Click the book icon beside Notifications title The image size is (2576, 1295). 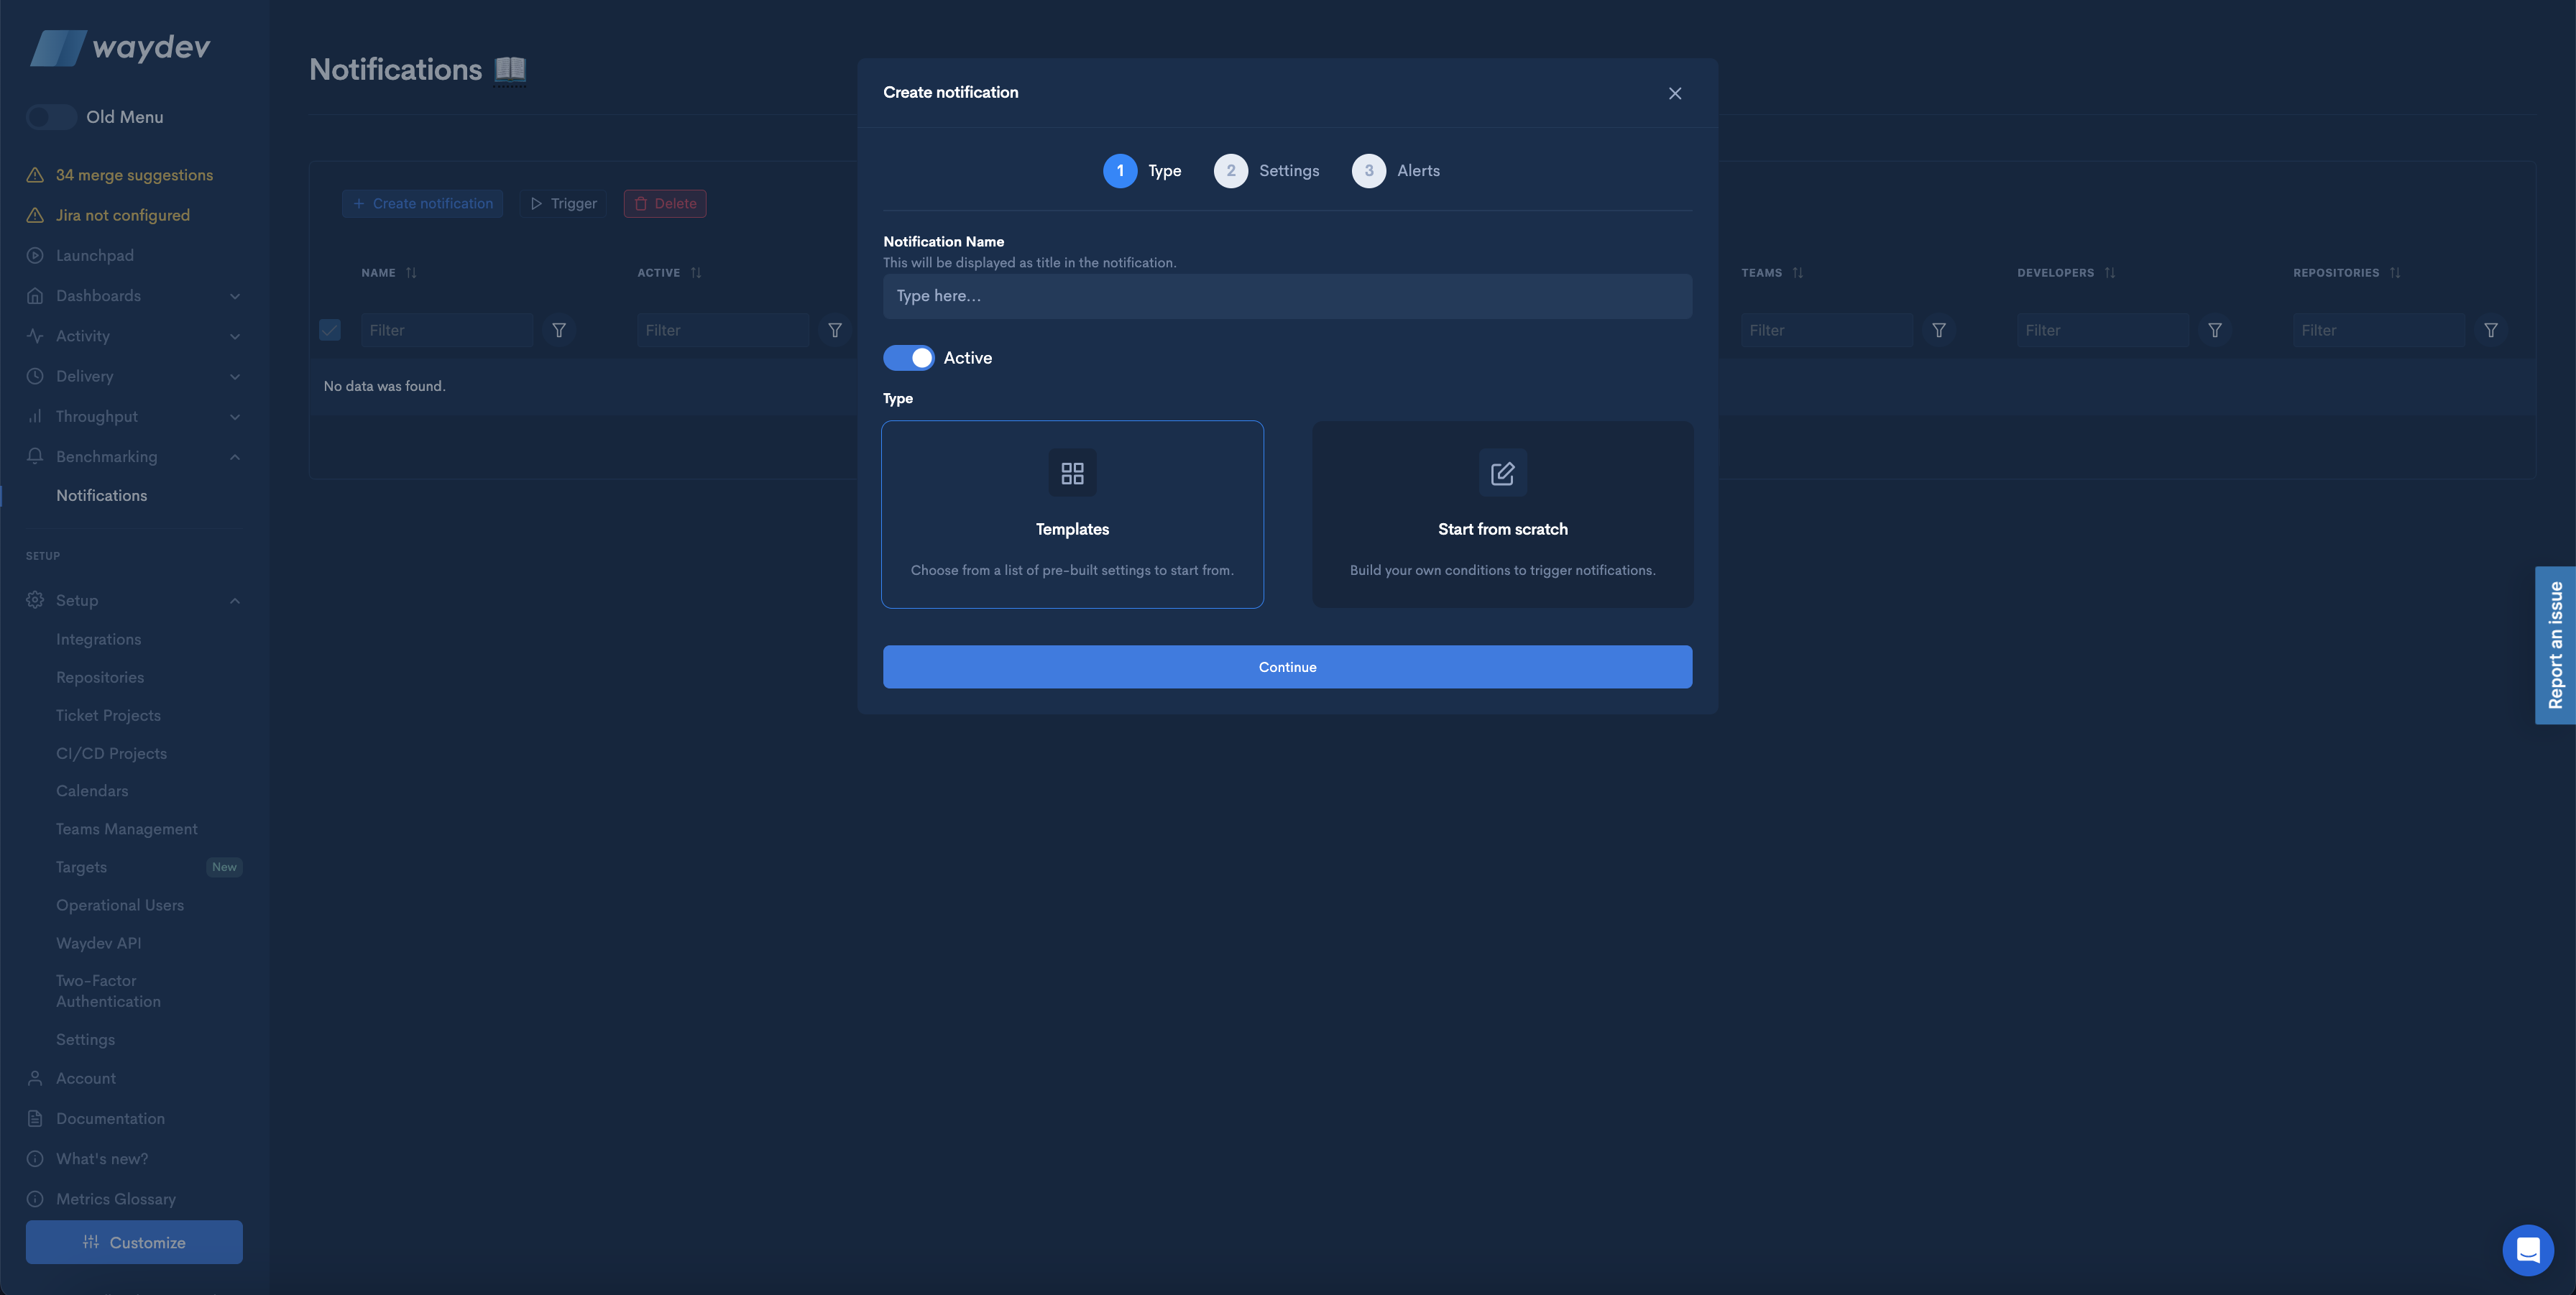[x=510, y=69]
